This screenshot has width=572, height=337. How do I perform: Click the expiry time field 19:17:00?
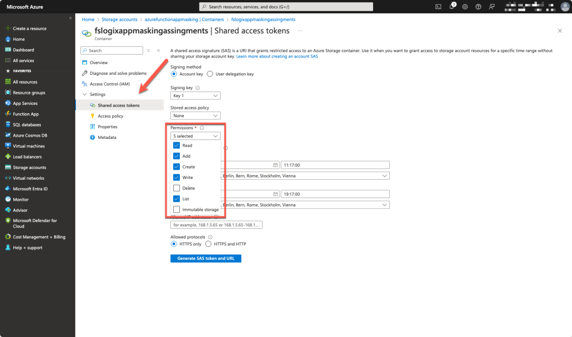point(335,194)
